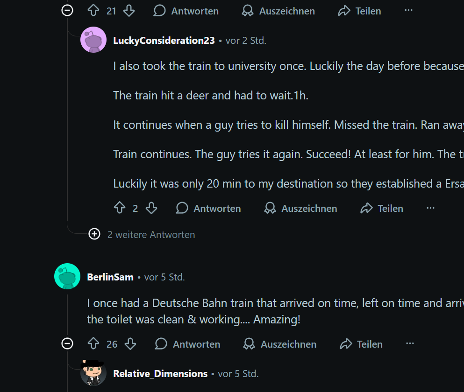
Task: Upvote BerlinSam's comment
Action: [94, 344]
